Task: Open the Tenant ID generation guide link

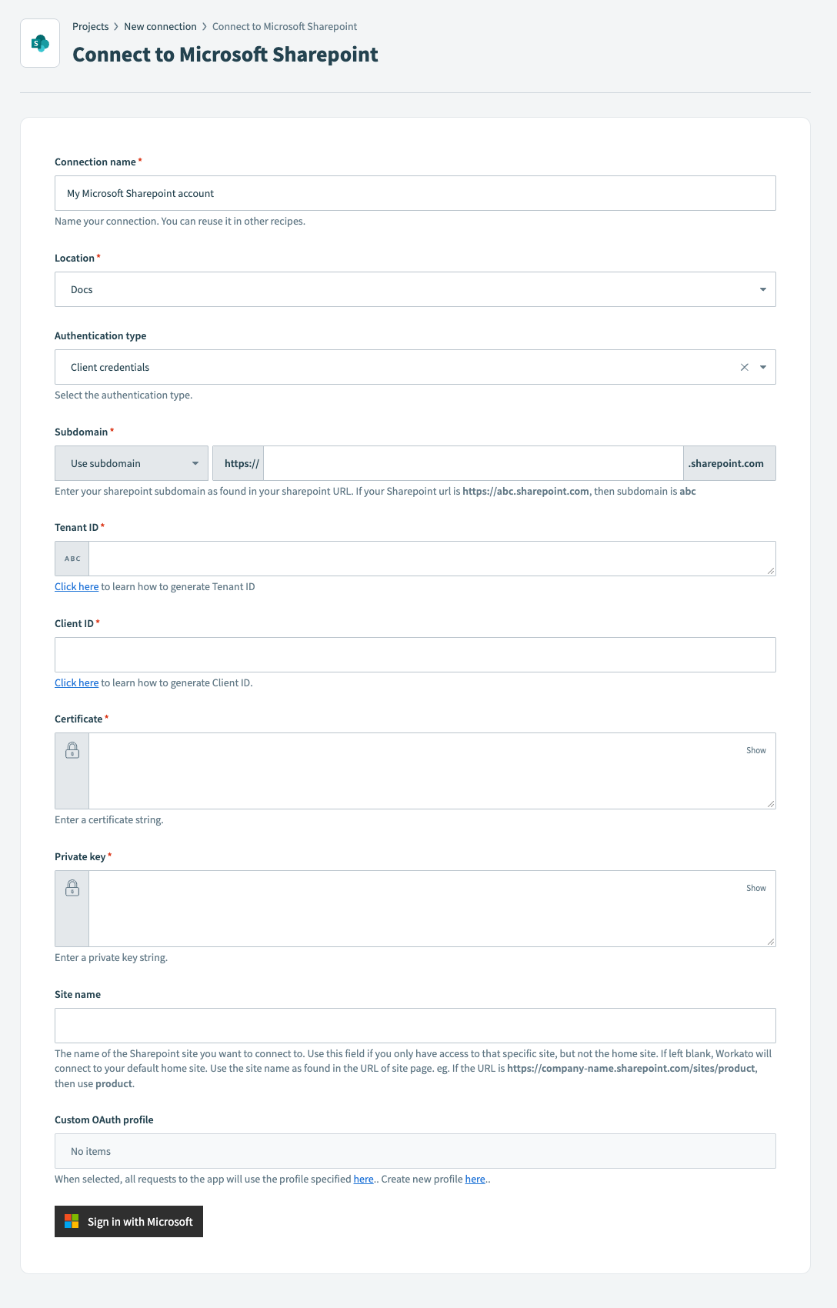Action: 76,586
